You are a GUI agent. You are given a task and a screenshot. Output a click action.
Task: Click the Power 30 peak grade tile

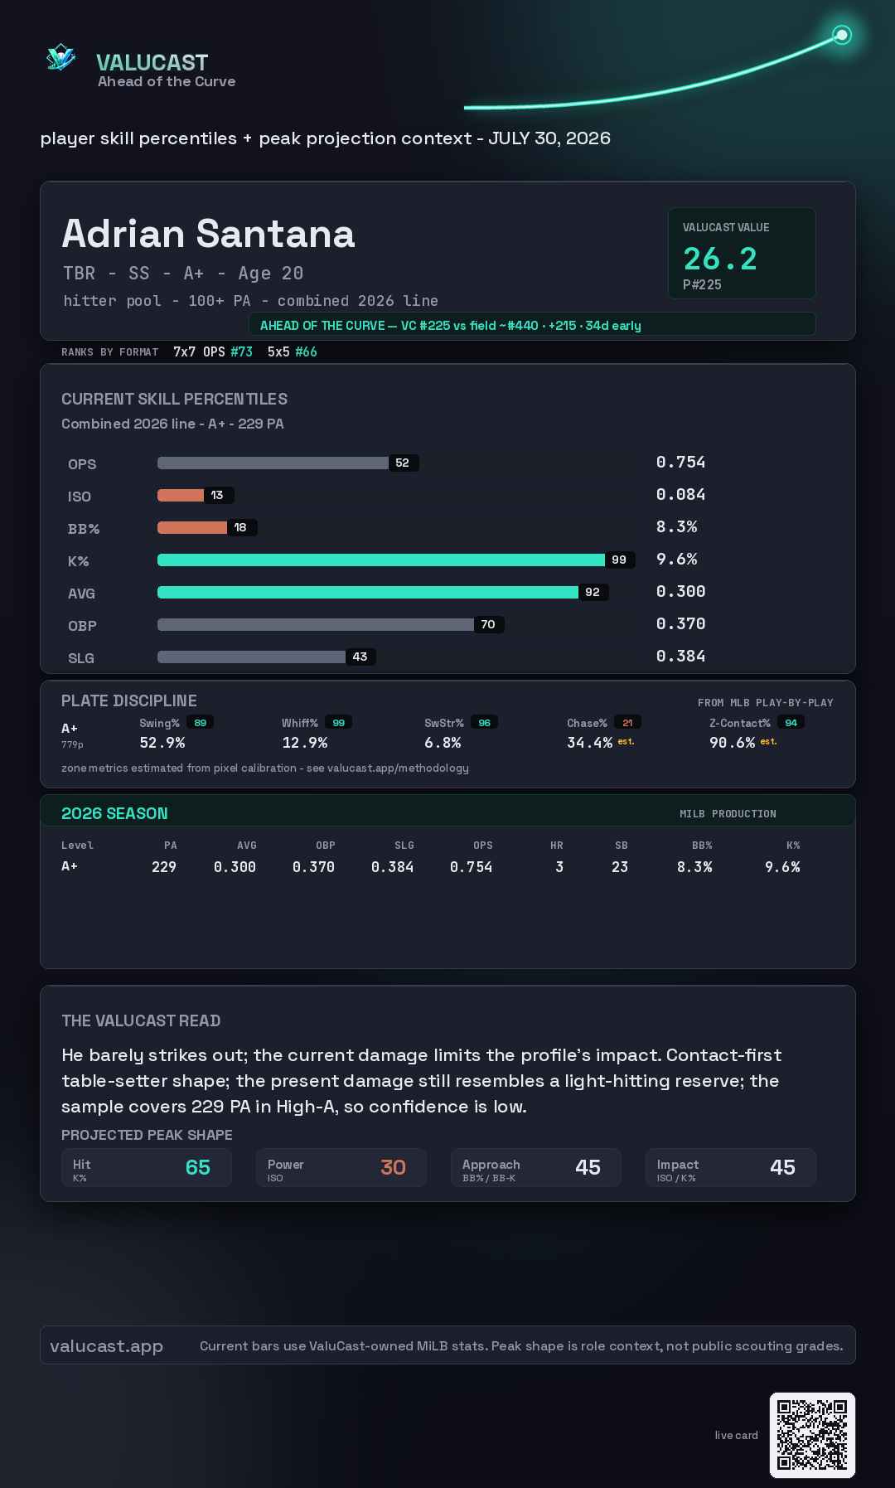click(341, 1168)
